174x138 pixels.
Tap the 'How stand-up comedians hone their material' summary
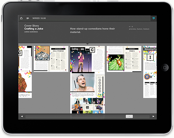92,30
